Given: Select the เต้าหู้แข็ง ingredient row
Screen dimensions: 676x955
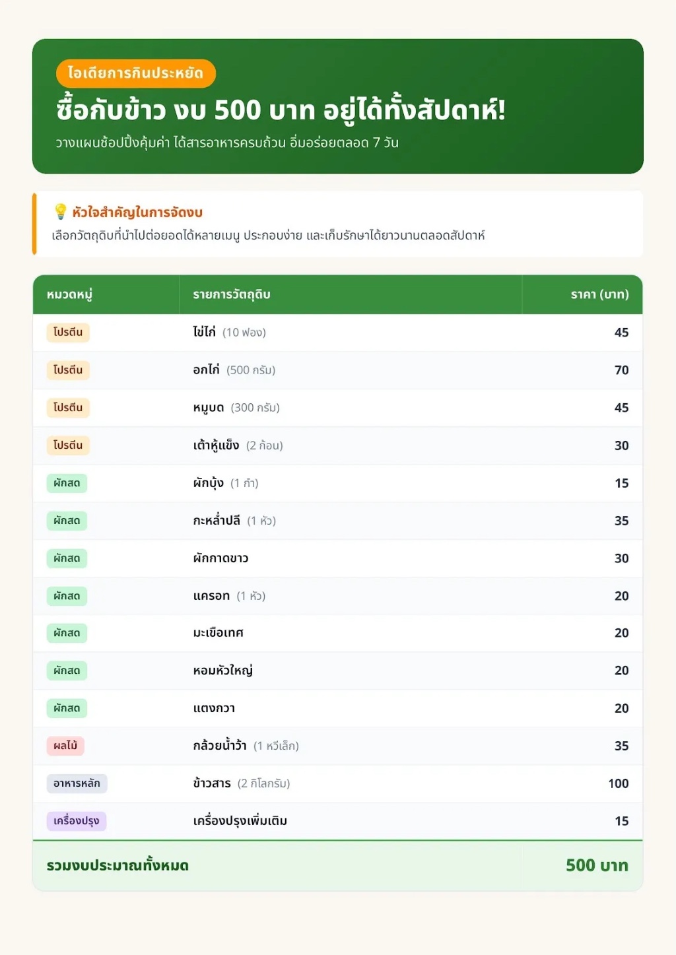Looking at the screenshot, I should pyautogui.click(x=337, y=445).
